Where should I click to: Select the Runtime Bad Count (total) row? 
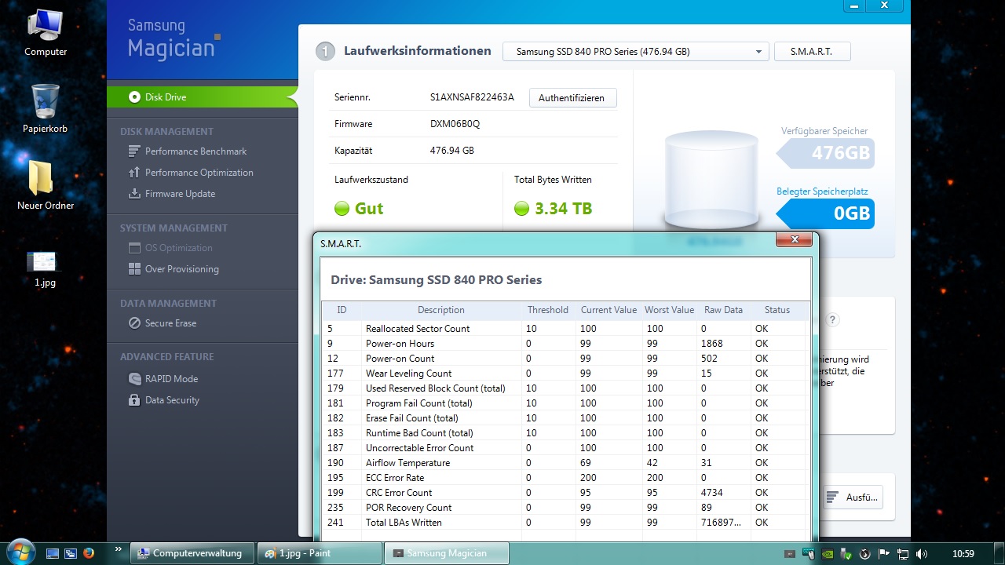pyautogui.click(x=564, y=433)
